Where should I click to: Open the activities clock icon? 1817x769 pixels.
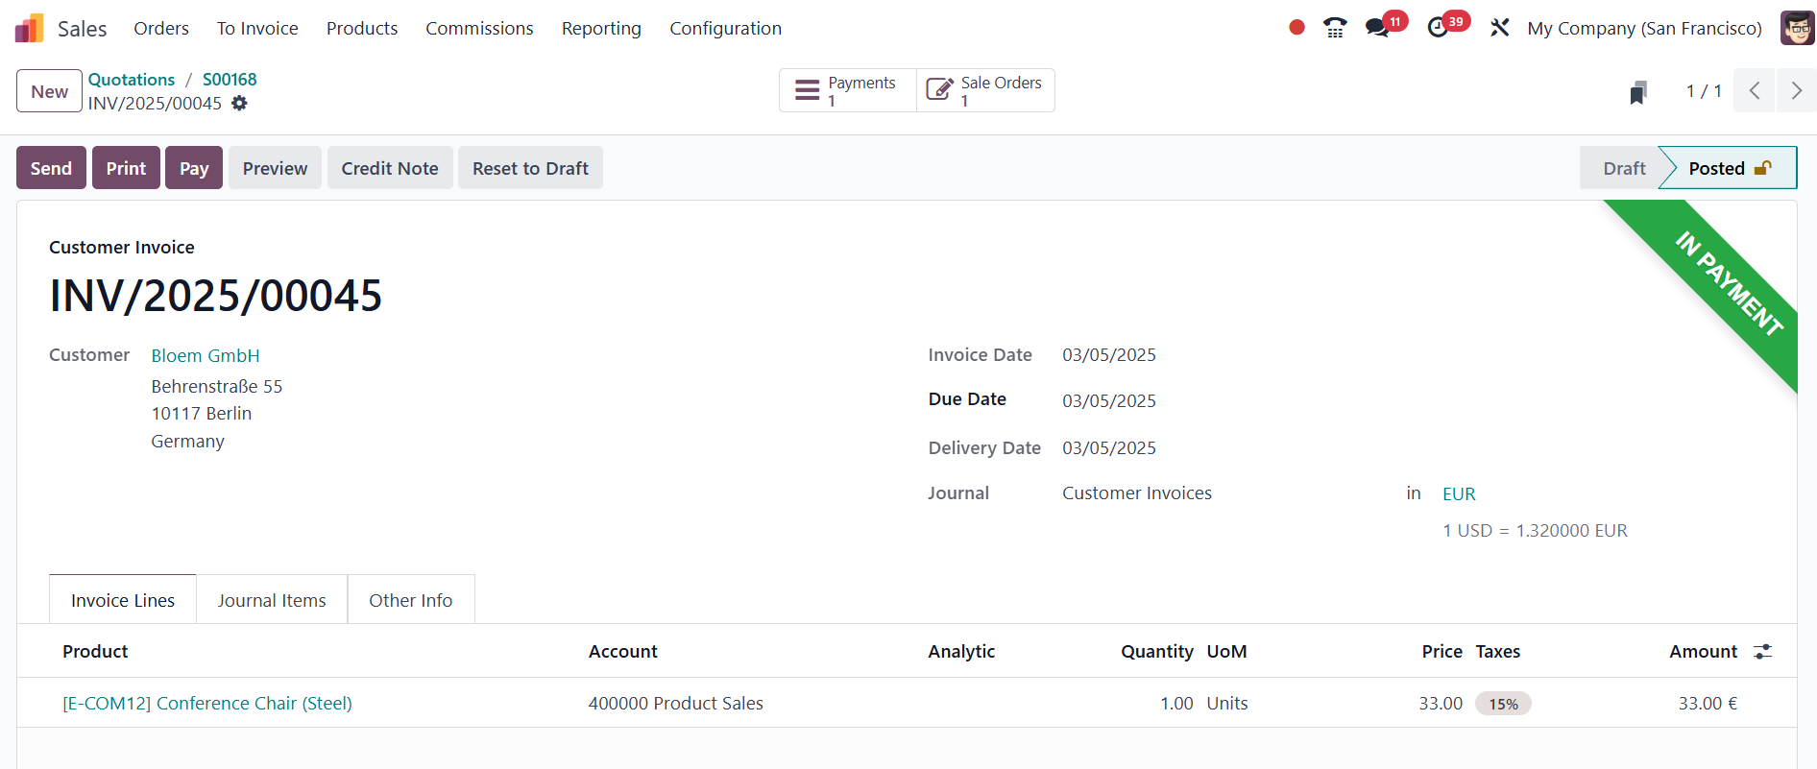pyautogui.click(x=1438, y=28)
